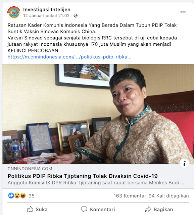Show the 163 Komentar comments

pyautogui.click(x=130, y=196)
